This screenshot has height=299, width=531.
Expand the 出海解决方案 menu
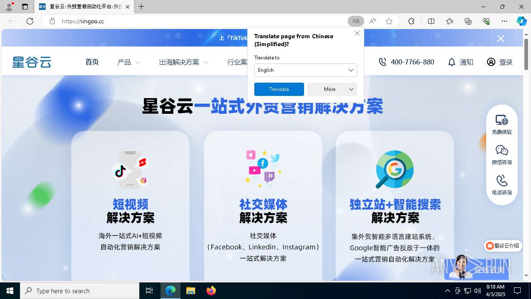pyautogui.click(x=183, y=62)
